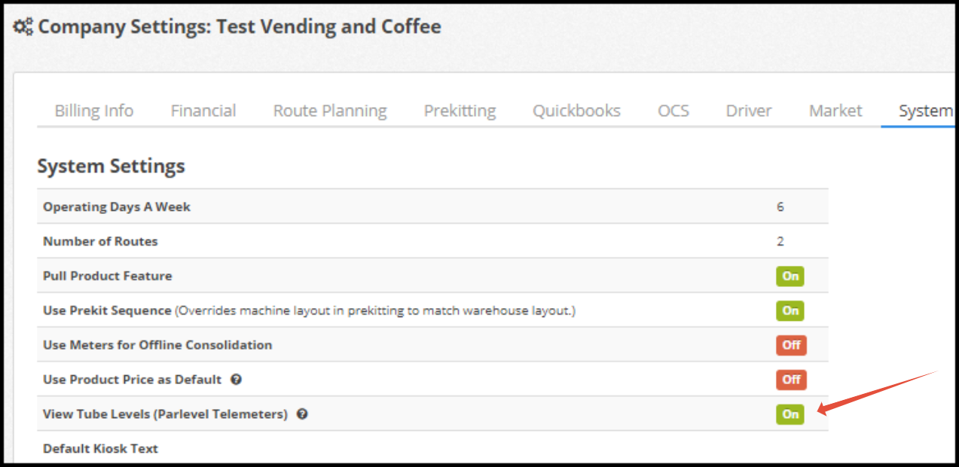Screen dimensions: 959x467
Task: Open the Billing Info tab
Action: (x=94, y=111)
